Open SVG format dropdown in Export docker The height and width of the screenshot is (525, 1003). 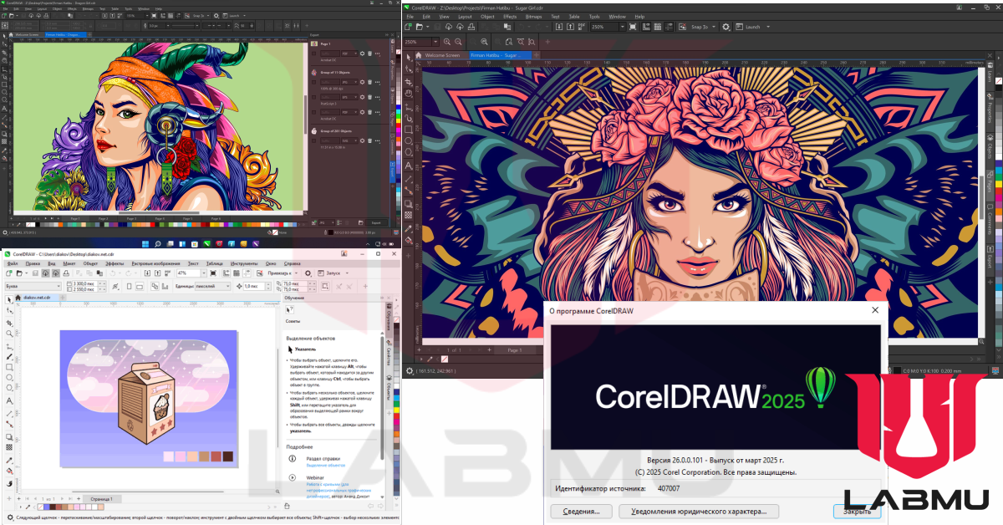[350, 140]
